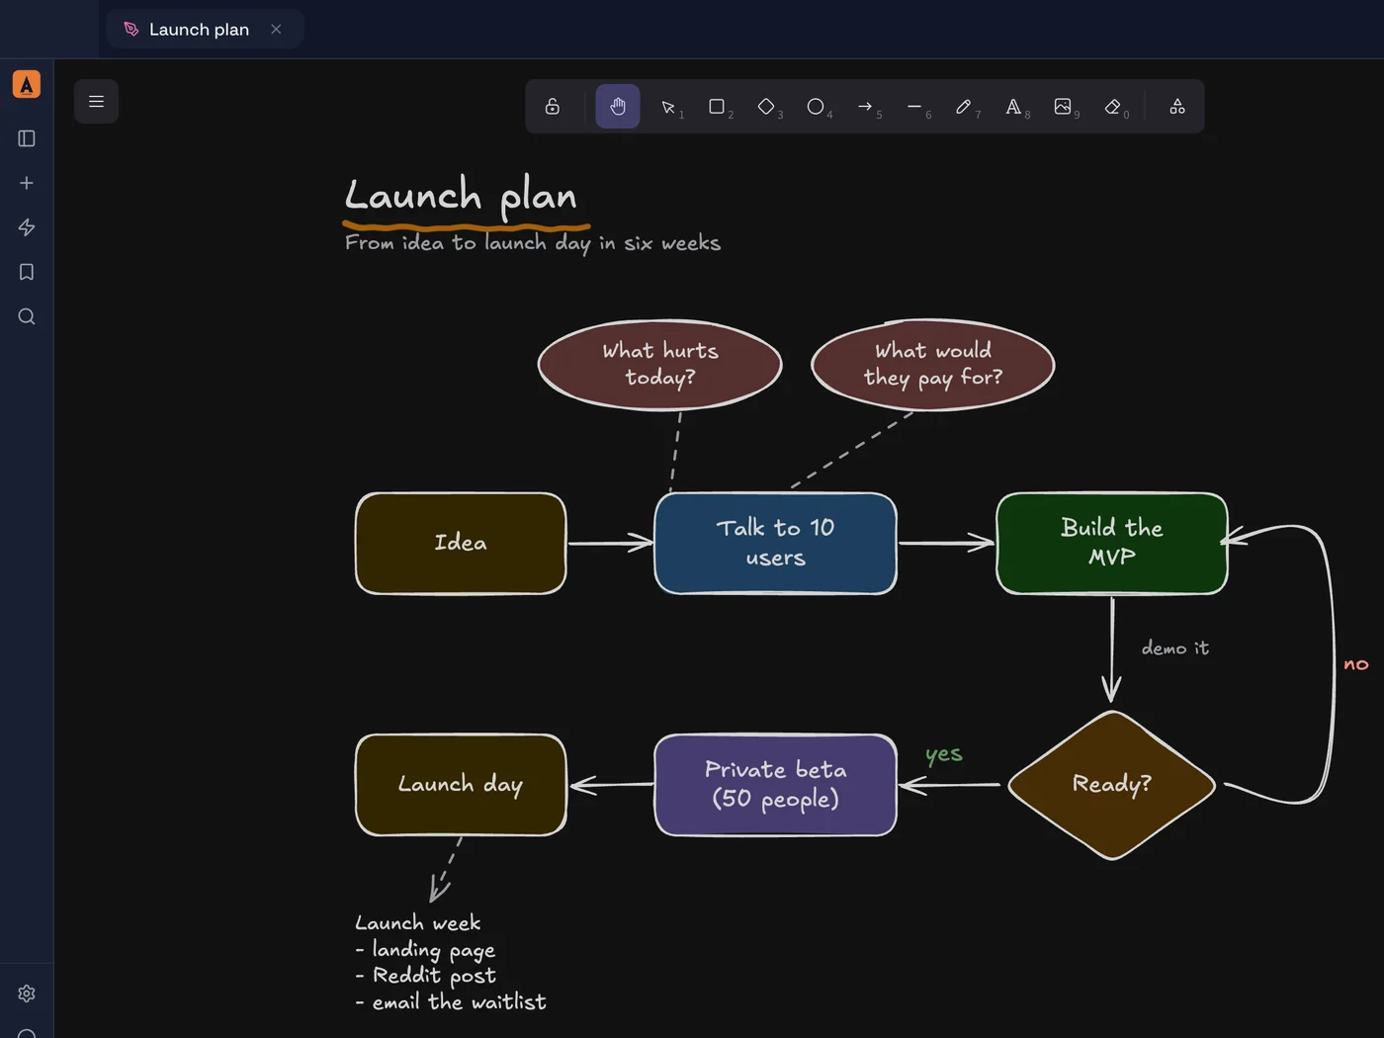
Task: Select the 'Launch day' box
Action: (x=461, y=785)
